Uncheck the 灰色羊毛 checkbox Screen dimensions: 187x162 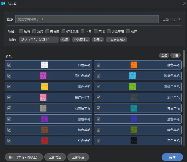pyautogui.click(x=99, y=97)
